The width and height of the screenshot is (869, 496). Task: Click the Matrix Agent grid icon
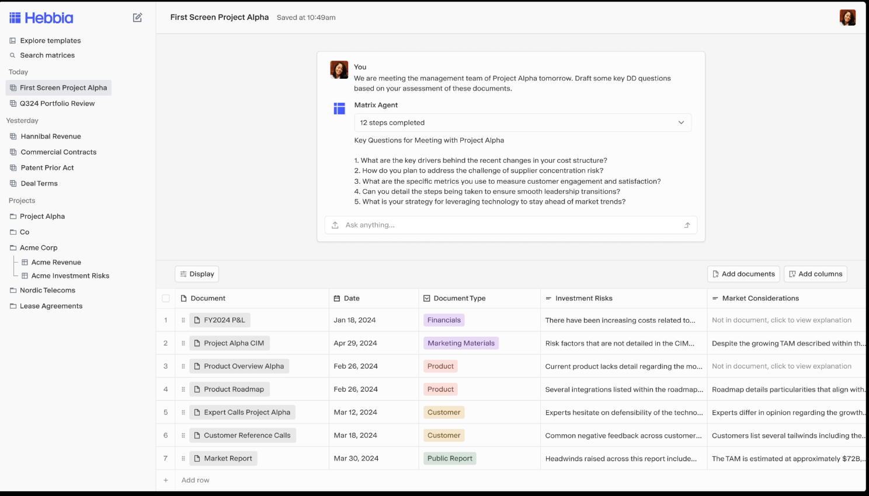[339, 109]
